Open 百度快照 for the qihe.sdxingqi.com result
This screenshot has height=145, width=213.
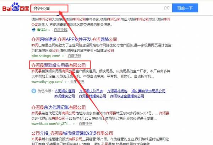tap(74, 56)
